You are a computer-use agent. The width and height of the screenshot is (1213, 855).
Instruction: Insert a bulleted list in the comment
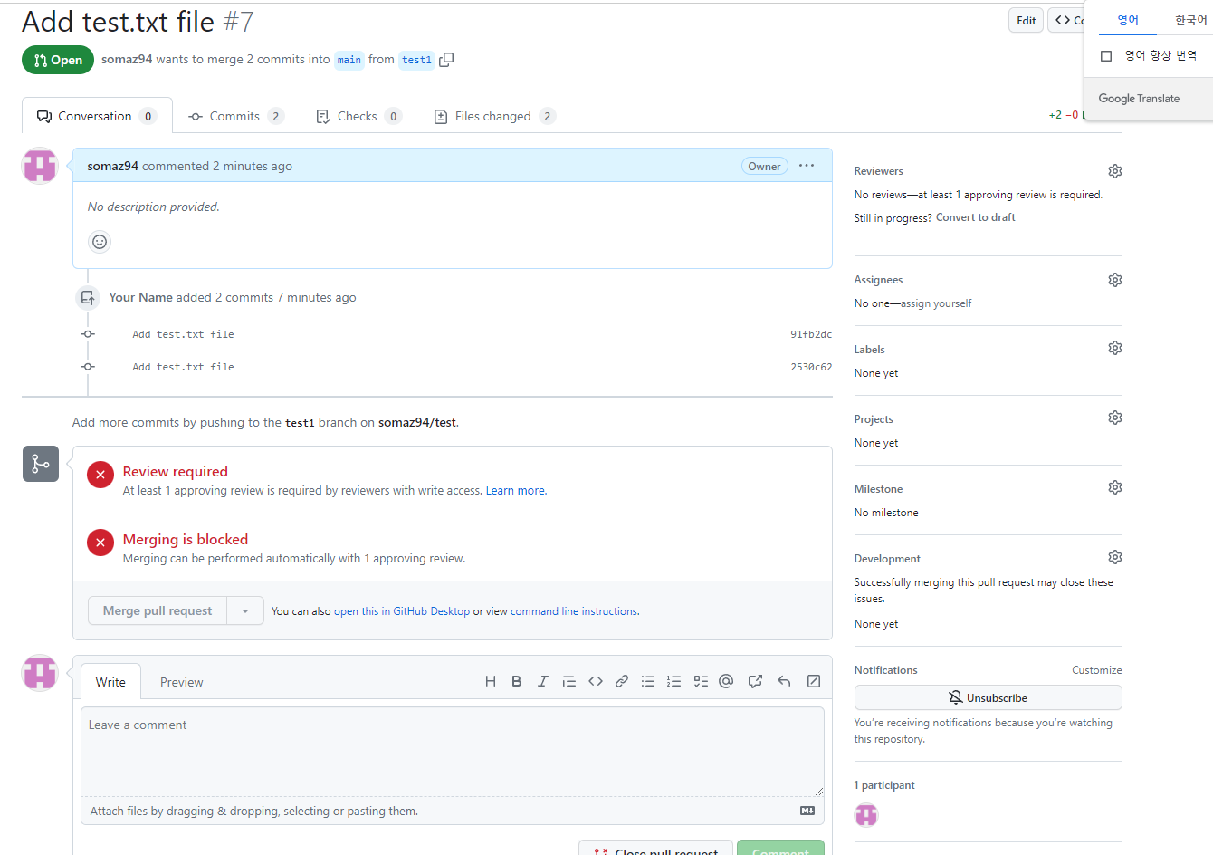pos(648,681)
